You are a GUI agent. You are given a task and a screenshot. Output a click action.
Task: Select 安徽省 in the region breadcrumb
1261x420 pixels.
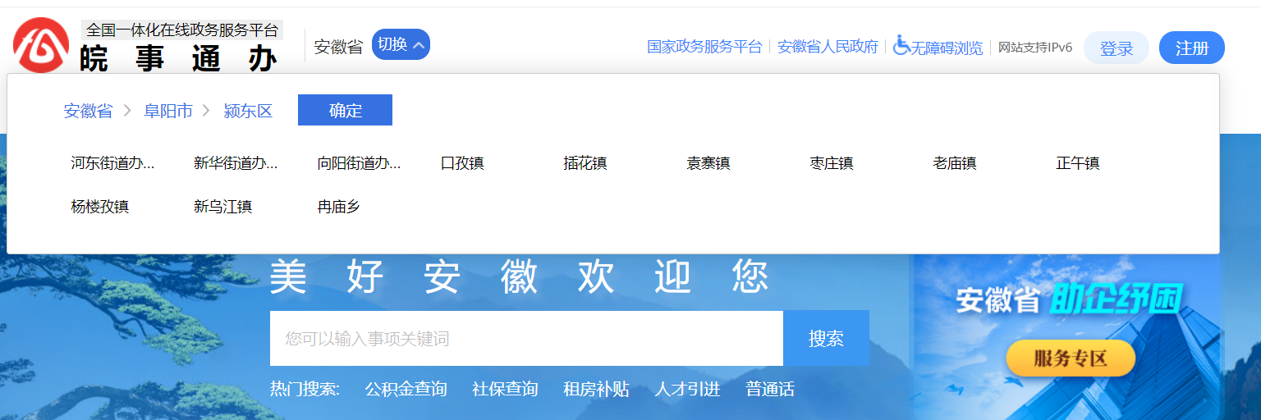tap(88, 111)
